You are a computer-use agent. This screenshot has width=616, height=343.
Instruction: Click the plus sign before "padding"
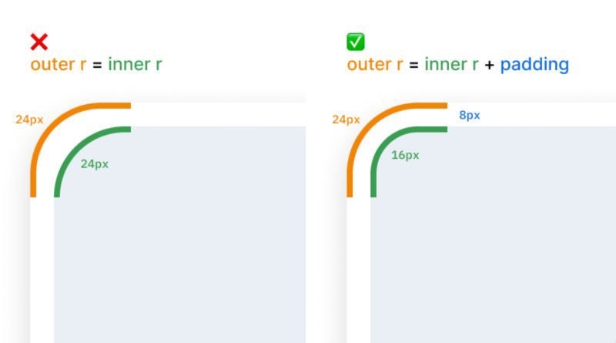coord(489,65)
